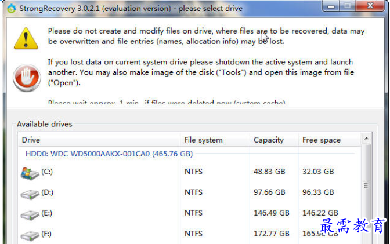Minimize the StrongRecovery window
The image size is (390, 244).
(x=331, y=6)
